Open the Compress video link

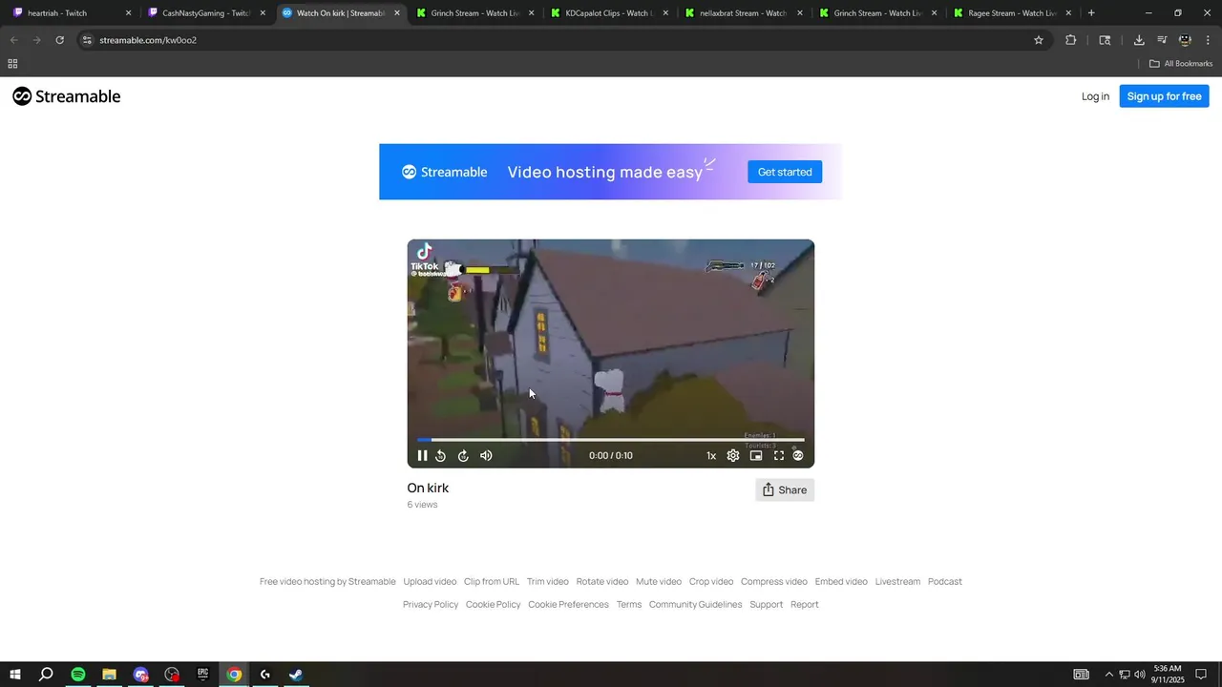click(x=774, y=582)
